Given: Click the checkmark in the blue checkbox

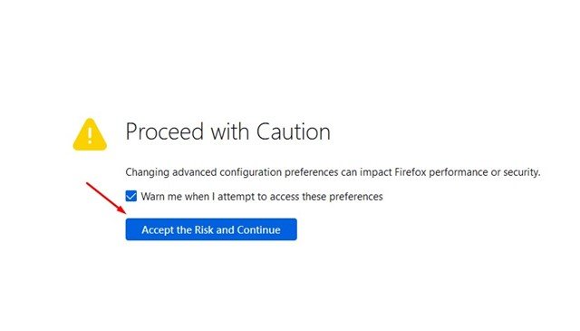Looking at the screenshot, I should (x=130, y=196).
